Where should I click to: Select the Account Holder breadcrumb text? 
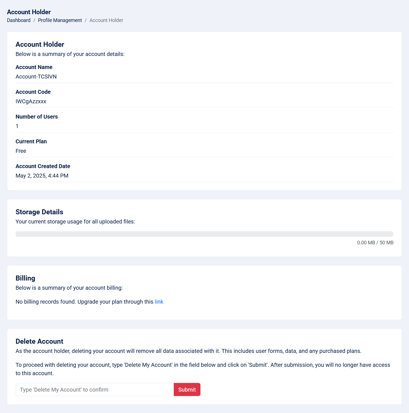point(106,20)
